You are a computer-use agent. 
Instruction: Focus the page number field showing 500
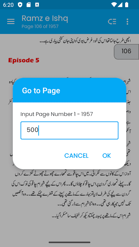click(69, 130)
